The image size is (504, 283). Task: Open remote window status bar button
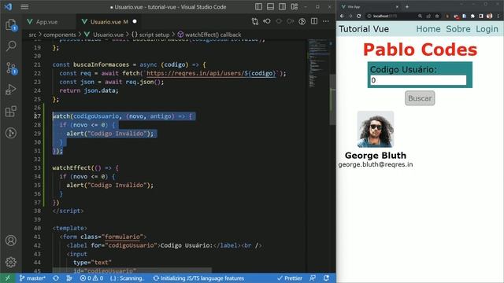pos(7,278)
